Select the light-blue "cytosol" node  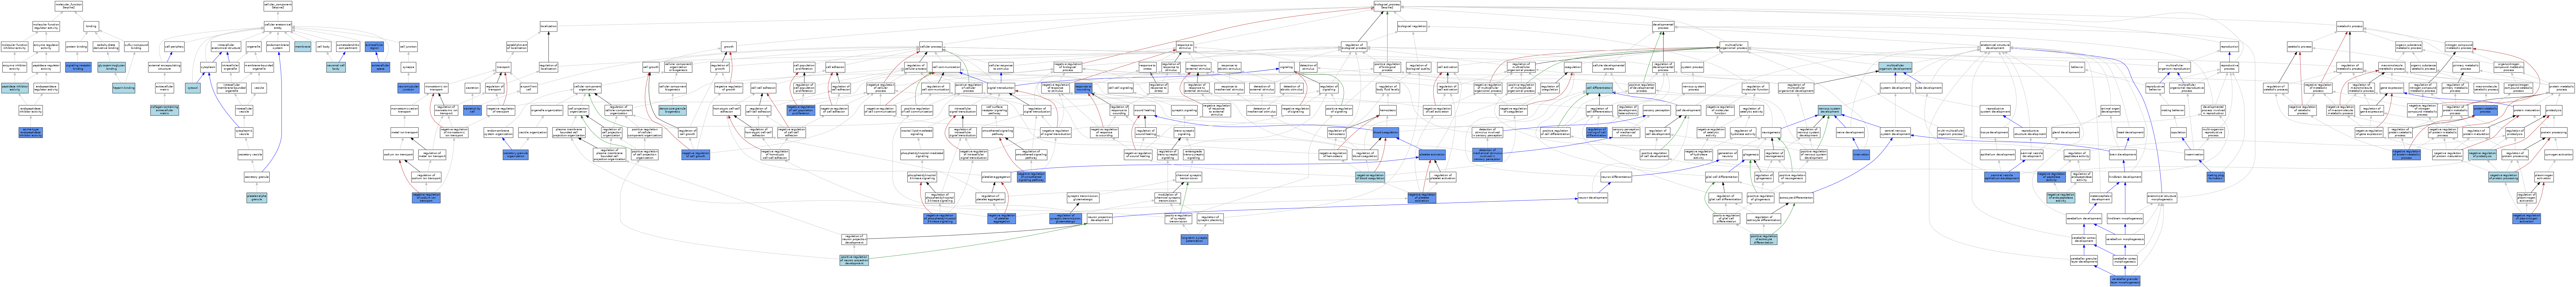[193, 88]
